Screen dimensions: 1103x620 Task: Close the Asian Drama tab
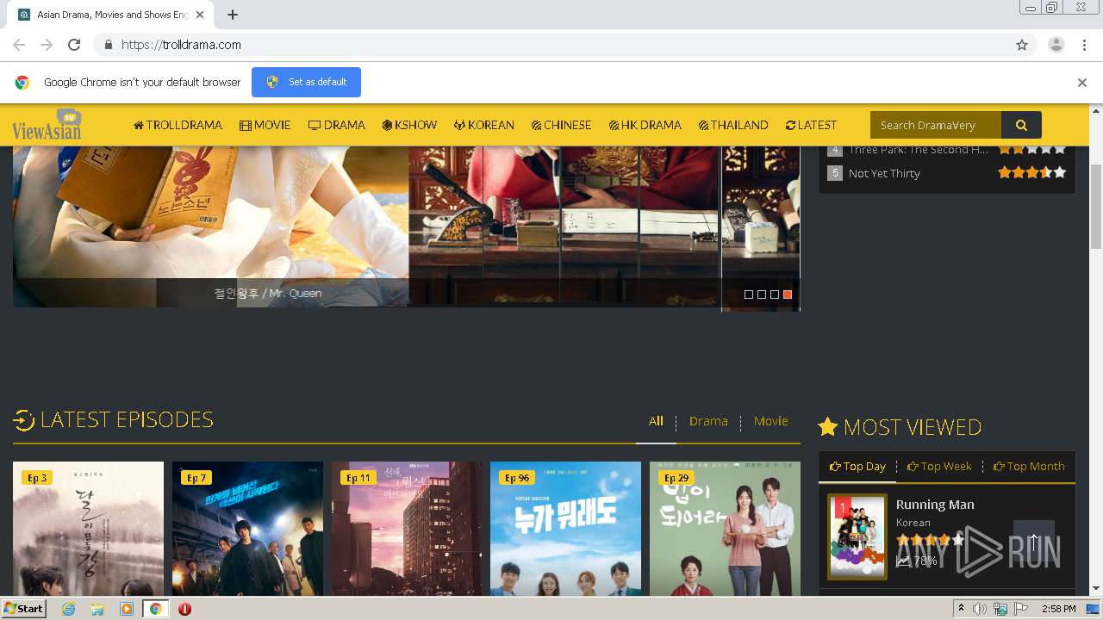click(x=201, y=15)
